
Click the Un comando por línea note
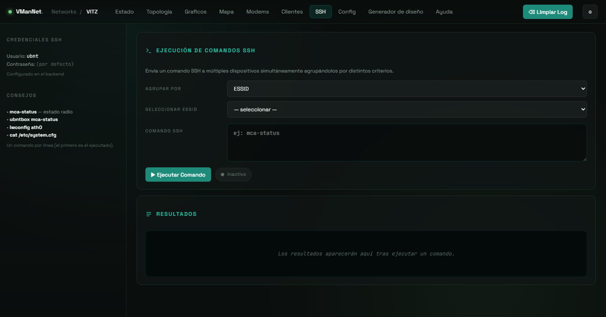[x=60, y=145]
